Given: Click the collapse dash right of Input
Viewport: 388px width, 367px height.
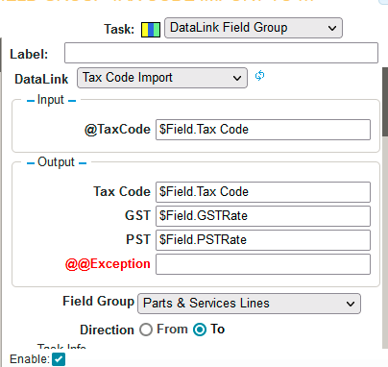Looking at the screenshot, I should [72, 101].
